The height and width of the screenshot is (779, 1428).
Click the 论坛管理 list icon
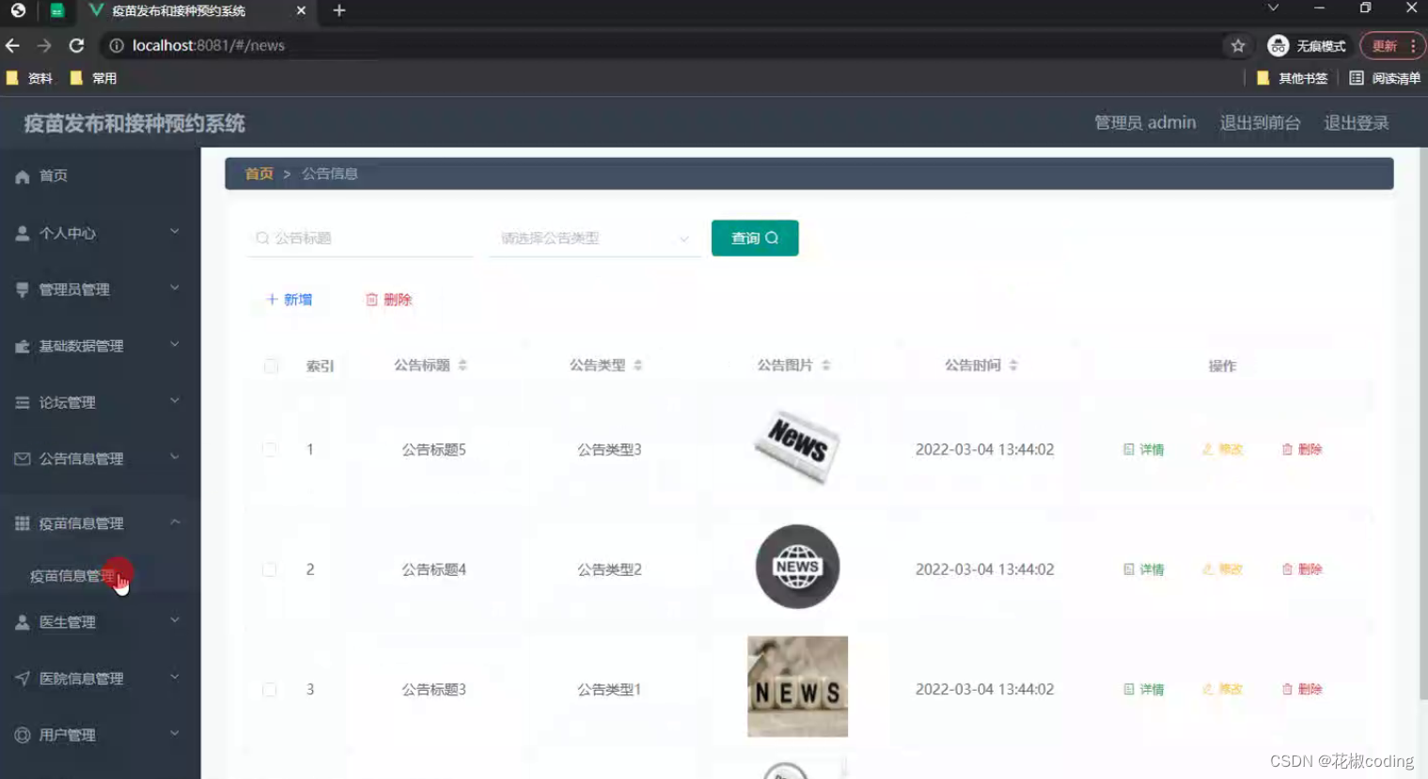pos(22,402)
